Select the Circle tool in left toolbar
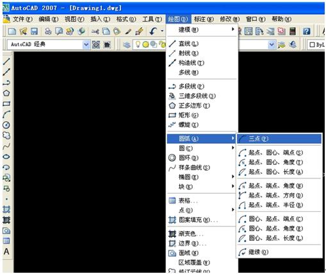This screenshot has height=274, width=326. click(x=6, y=125)
